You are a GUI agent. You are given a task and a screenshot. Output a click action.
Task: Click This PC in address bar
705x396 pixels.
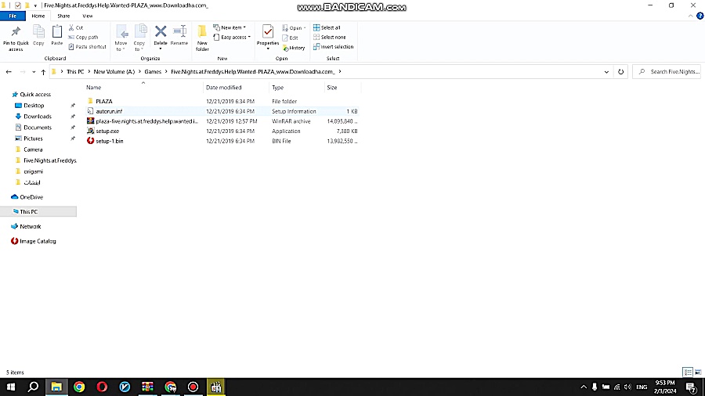(75, 72)
